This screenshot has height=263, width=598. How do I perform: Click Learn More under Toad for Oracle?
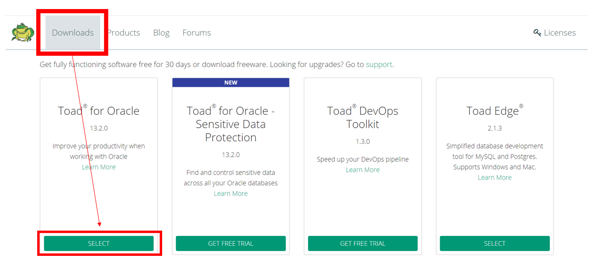point(99,167)
